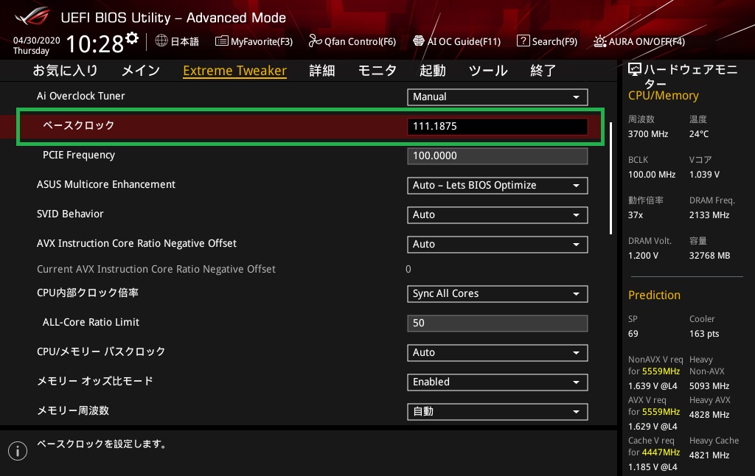
Task: Click the 163 pts Cooler value
Action: click(x=704, y=334)
